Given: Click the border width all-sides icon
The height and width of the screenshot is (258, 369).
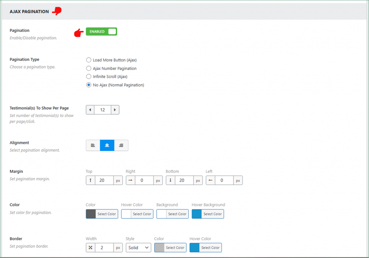Looking at the screenshot, I should click(90, 248).
